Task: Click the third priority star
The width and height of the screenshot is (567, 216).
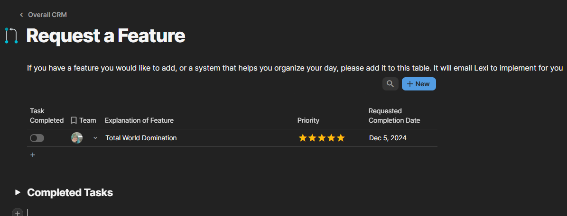Action: pyautogui.click(x=322, y=138)
